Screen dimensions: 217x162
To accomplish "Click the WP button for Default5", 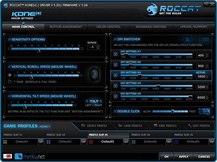I will coord(212,142).
